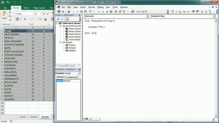This screenshot has height=123, width=219.
Task: Open the Borders dropdown arrow in ribbon
Action: (35, 19)
